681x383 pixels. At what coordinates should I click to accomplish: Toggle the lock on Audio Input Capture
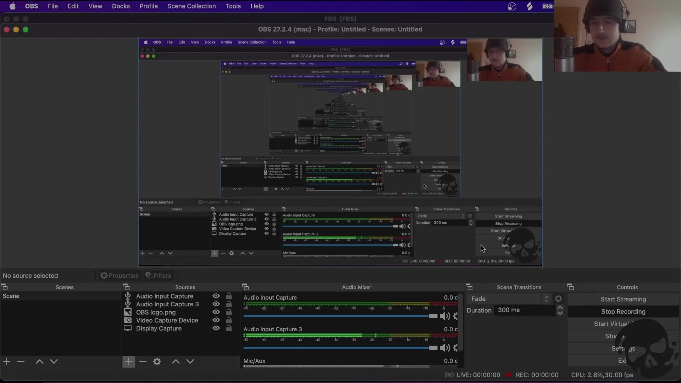tap(229, 296)
